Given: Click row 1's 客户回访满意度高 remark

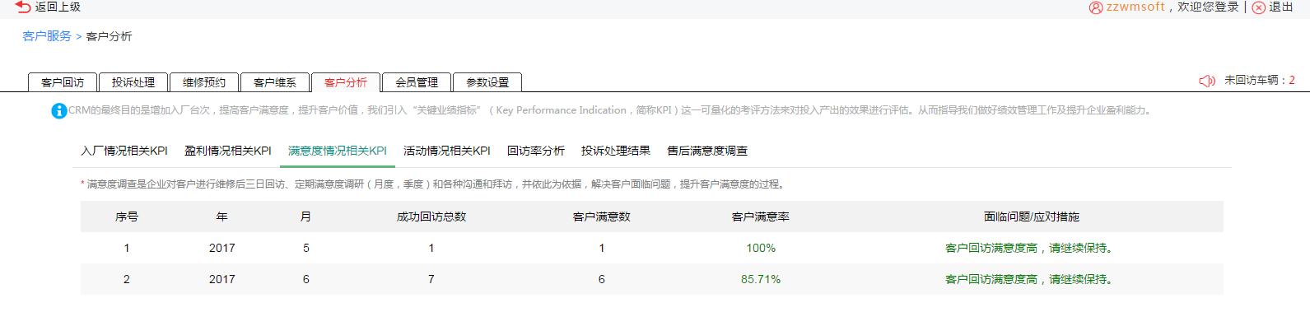Looking at the screenshot, I should [x=1029, y=248].
